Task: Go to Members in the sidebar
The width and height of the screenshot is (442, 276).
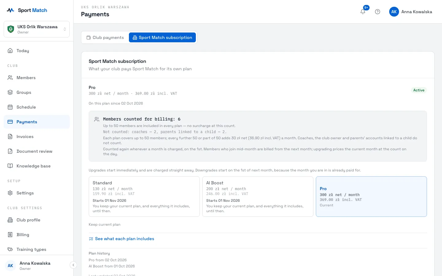Action: (x=37, y=78)
